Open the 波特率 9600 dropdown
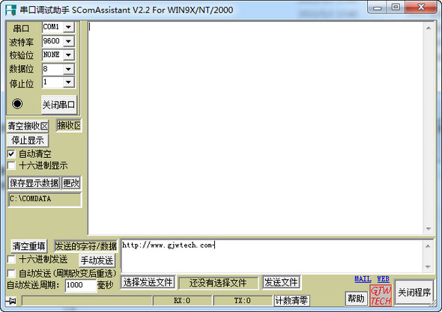Image resolution: width=442 pixels, height=312 pixels. coord(68,41)
